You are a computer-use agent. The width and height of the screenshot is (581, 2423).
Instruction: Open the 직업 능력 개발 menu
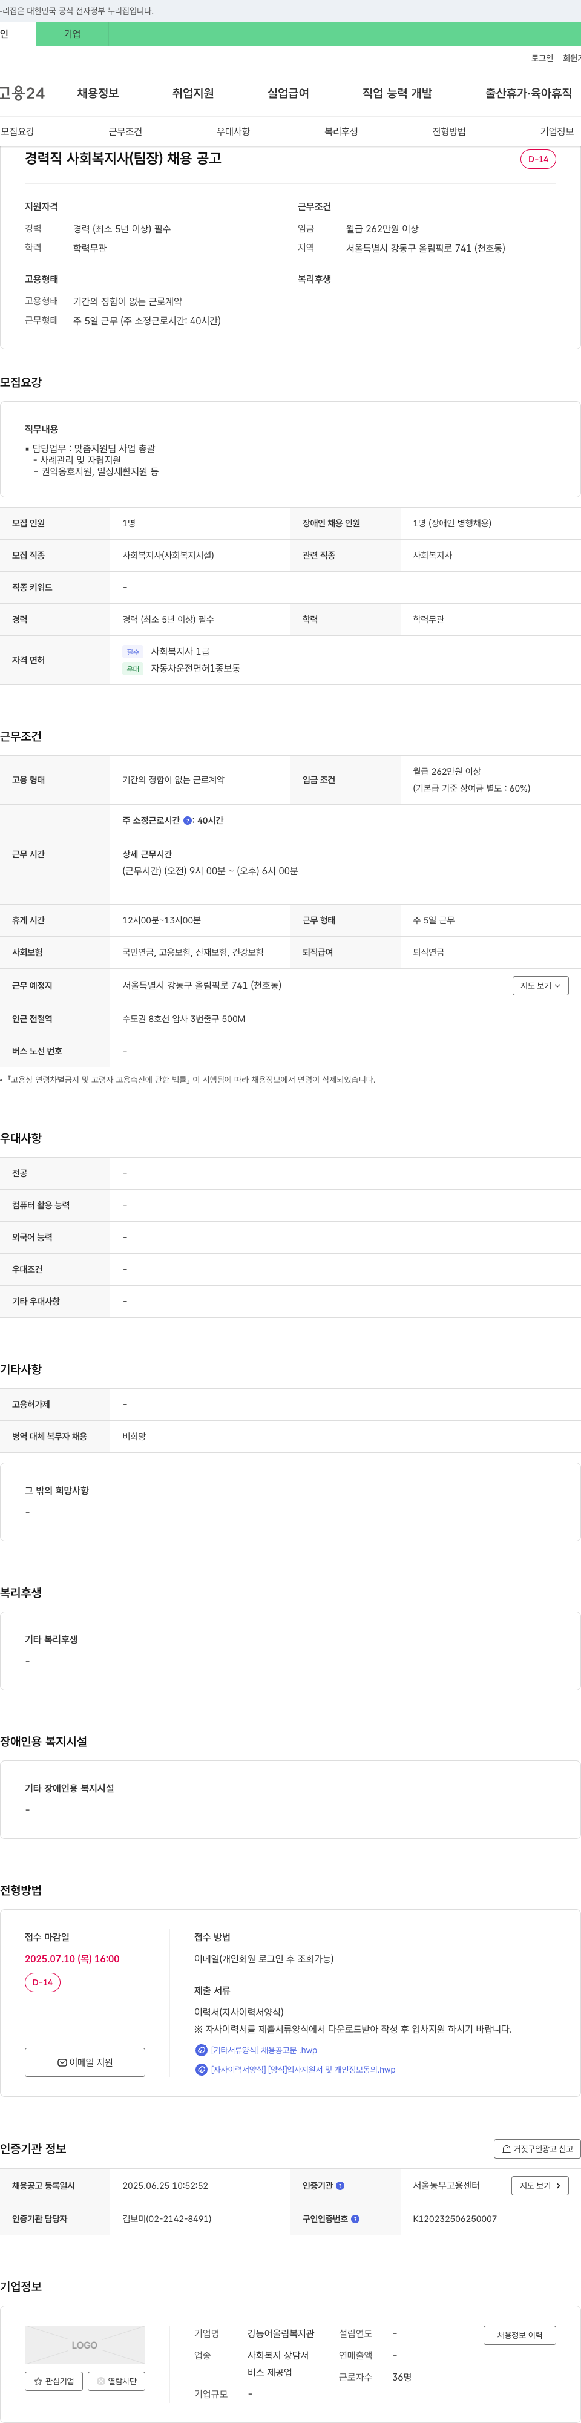(x=397, y=93)
